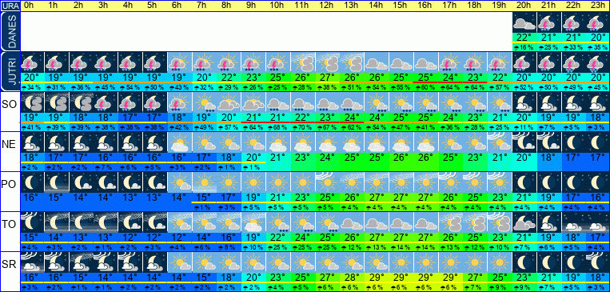Click the DANES 21h night thunderstorm icon
This screenshot has height=292, width=610.
pos(549,22)
